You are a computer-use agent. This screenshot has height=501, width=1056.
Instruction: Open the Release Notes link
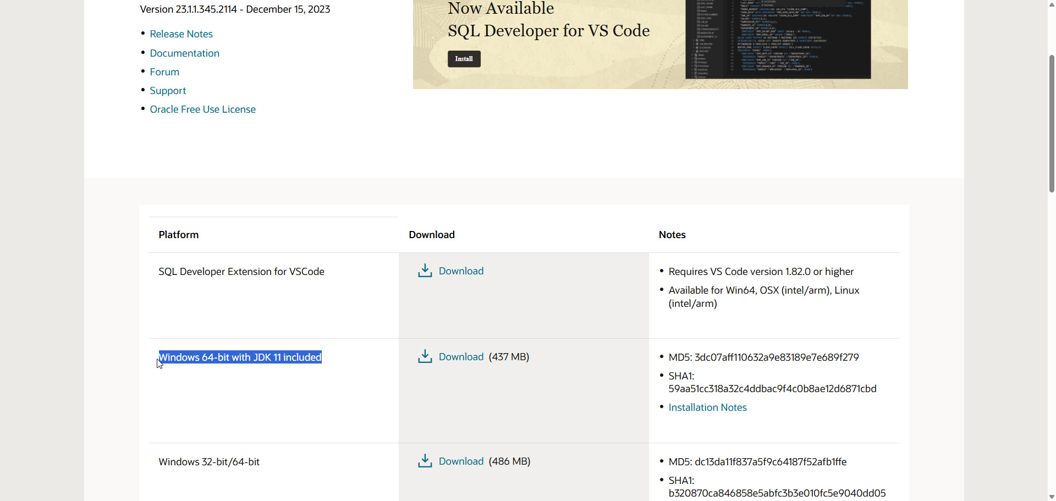click(x=181, y=34)
